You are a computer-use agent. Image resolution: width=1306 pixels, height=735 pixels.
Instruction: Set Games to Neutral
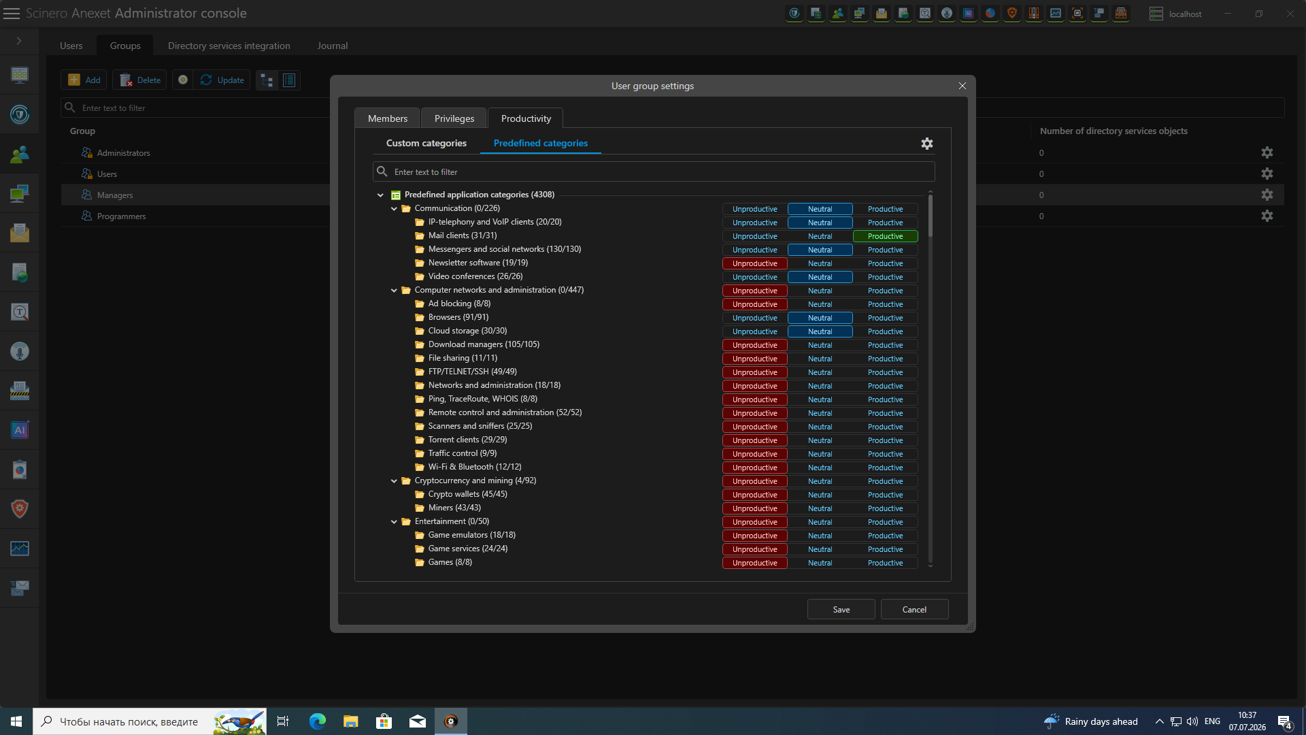click(820, 563)
